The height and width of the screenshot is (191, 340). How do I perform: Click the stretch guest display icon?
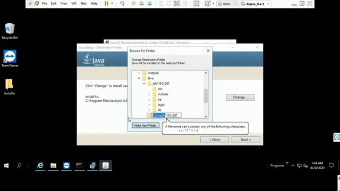(x=208, y=4)
